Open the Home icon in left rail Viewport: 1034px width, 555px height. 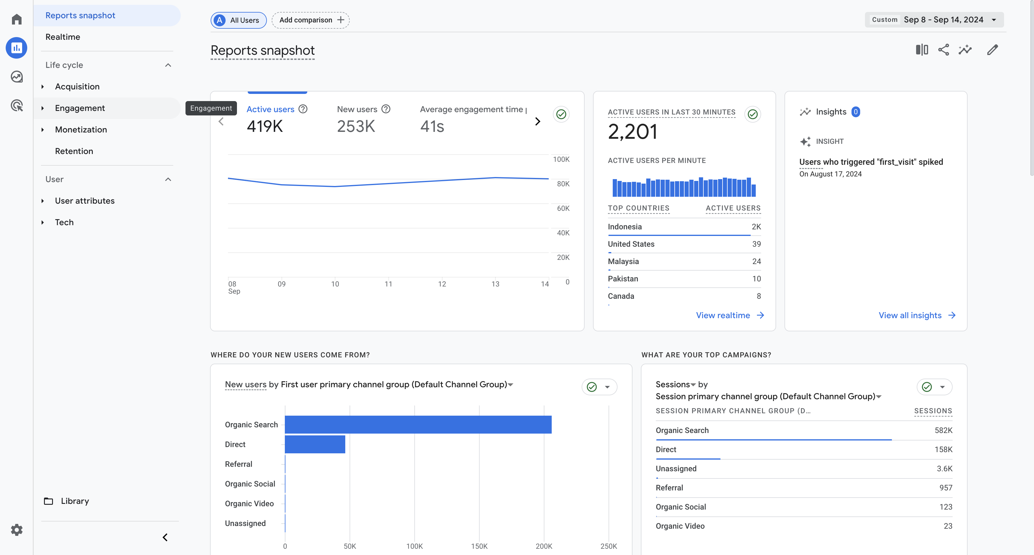pyautogui.click(x=16, y=19)
